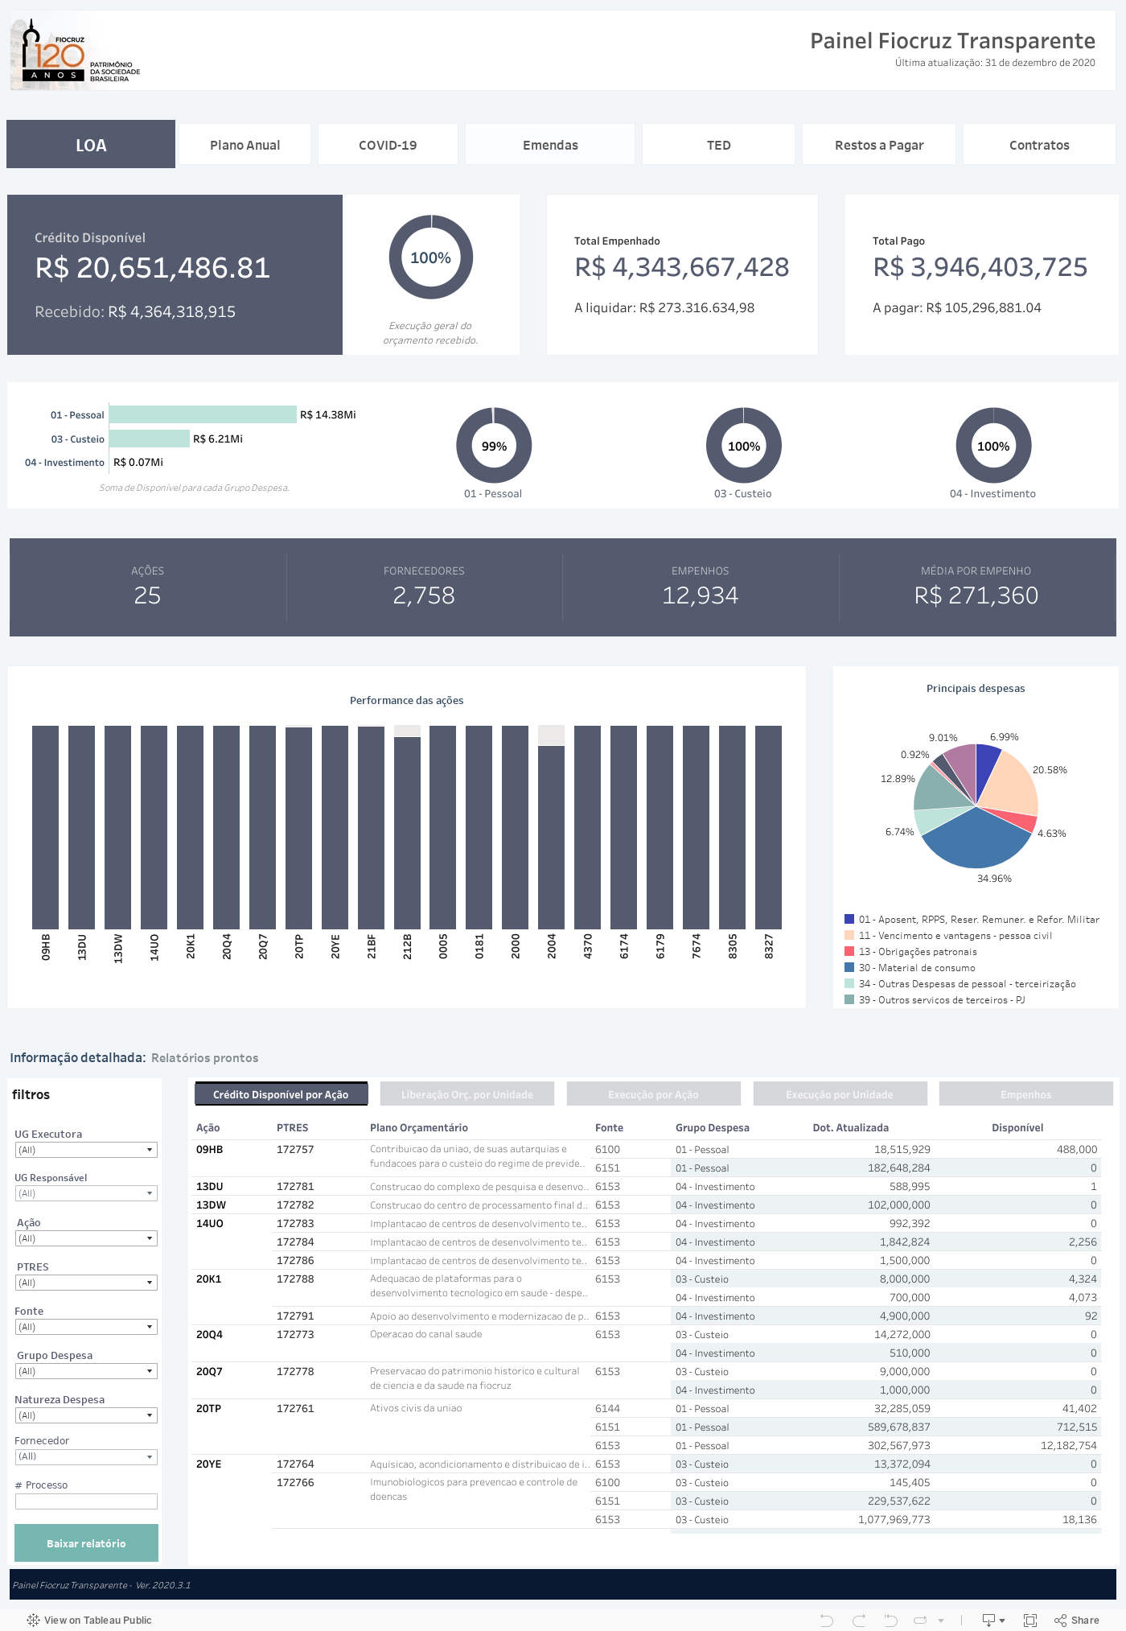Click the 39 - Outros servicos de terceiros legend swatch

(x=849, y=999)
